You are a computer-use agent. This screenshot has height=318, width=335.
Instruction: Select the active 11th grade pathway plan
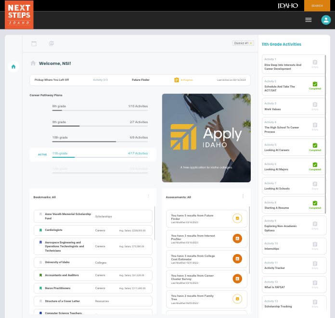(x=93, y=154)
